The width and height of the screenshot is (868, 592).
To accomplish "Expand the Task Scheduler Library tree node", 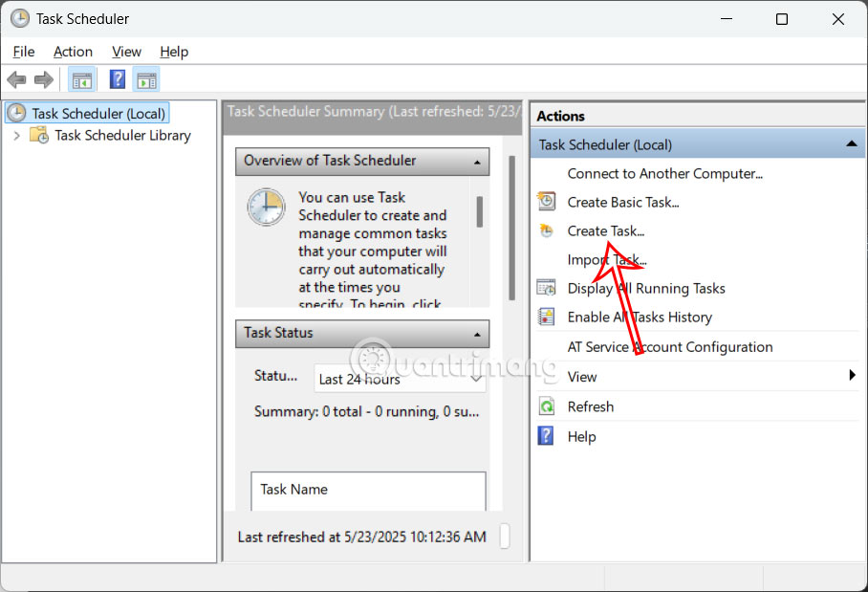I will point(19,135).
